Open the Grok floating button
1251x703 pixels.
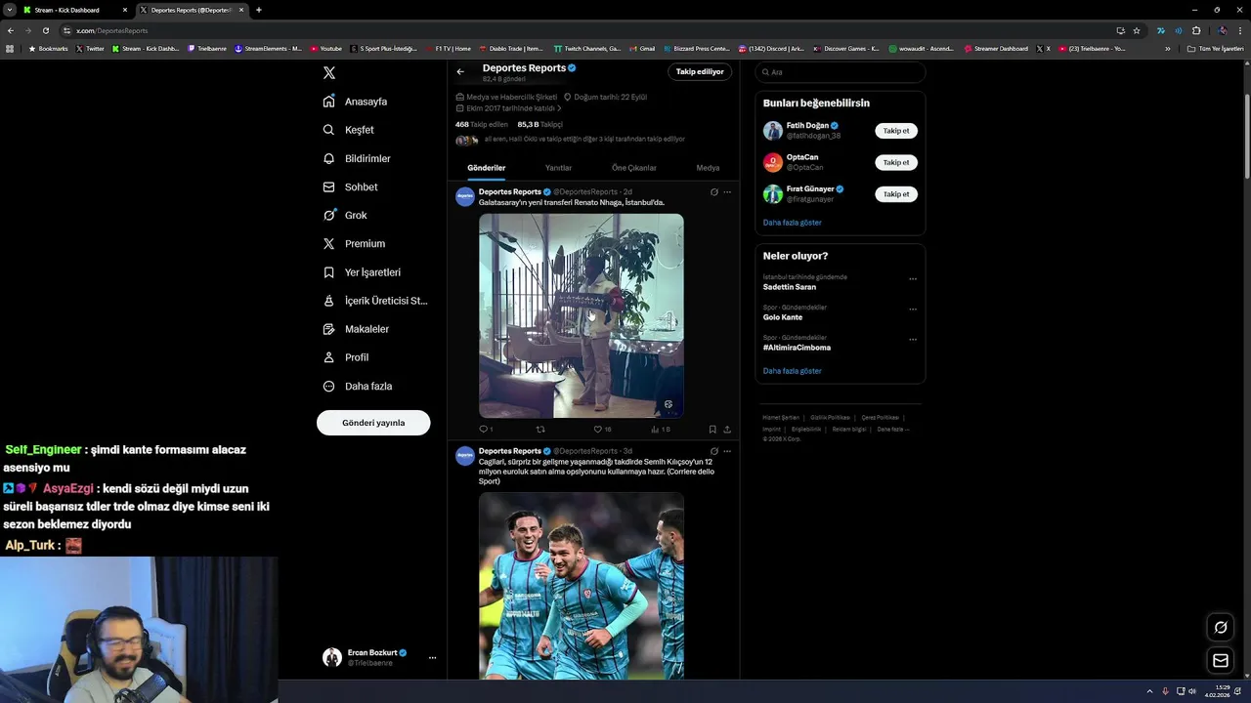pyautogui.click(x=1221, y=628)
